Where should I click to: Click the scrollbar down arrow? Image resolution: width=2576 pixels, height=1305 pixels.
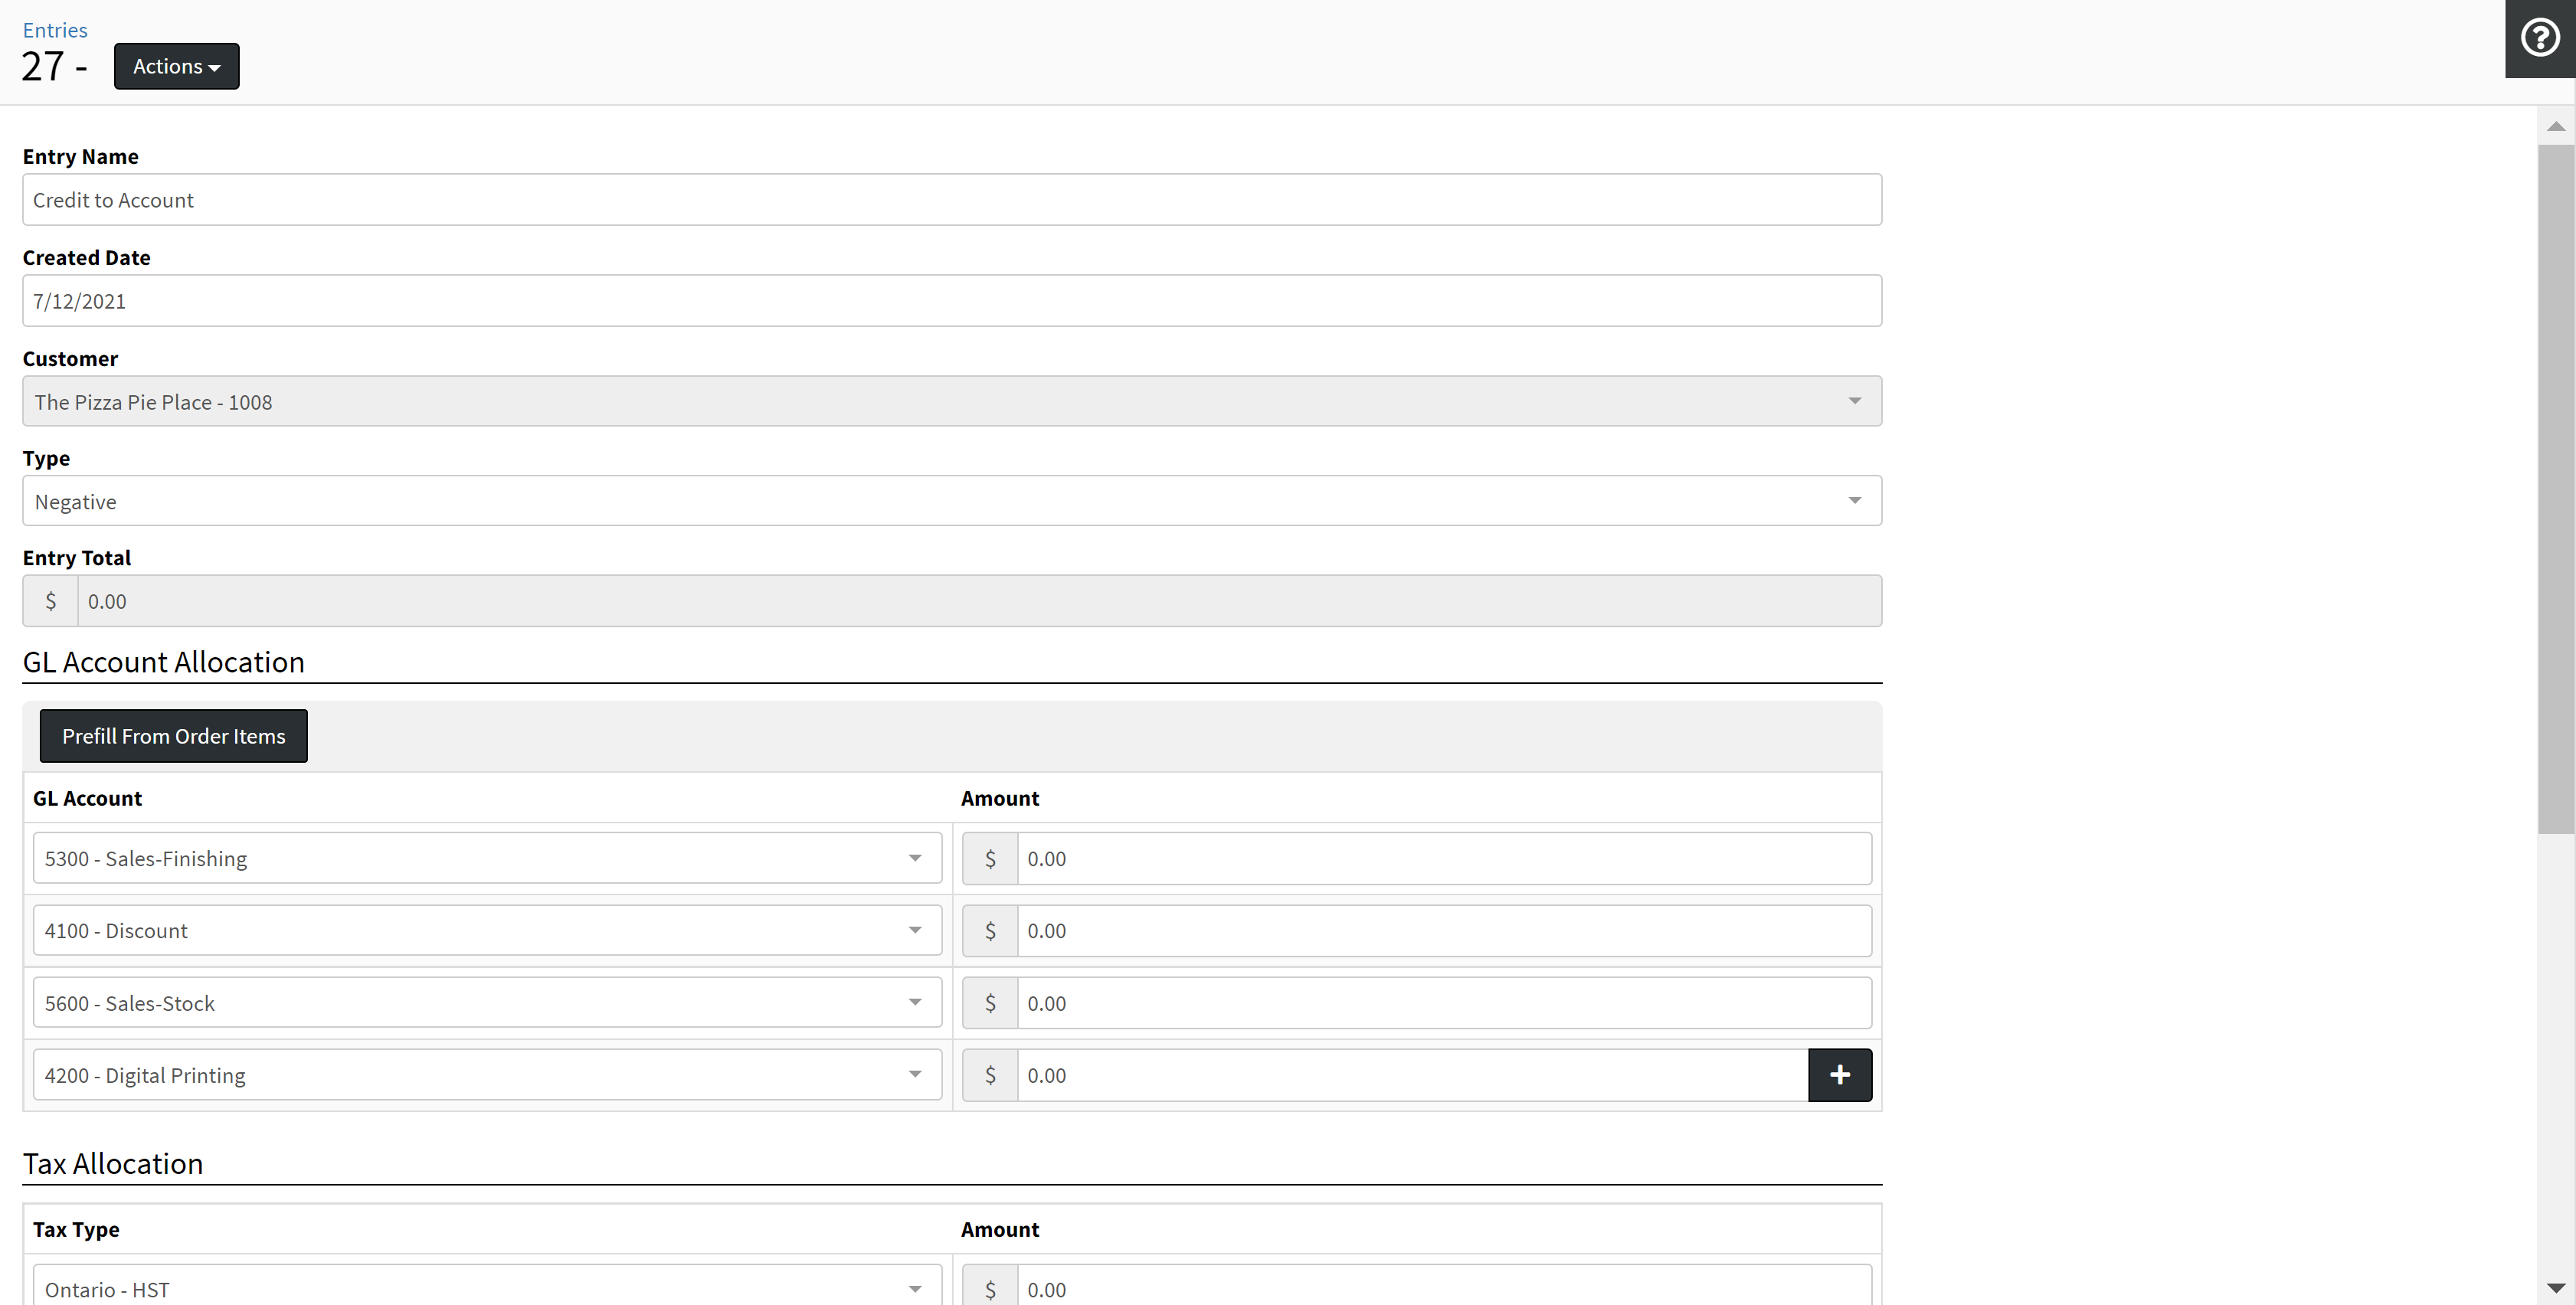pos(2555,1288)
